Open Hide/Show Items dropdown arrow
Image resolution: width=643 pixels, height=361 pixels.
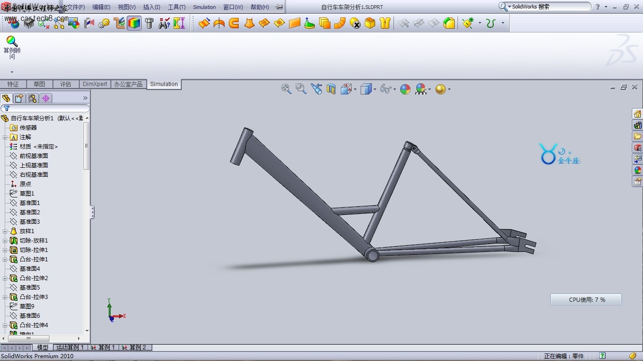(394, 89)
